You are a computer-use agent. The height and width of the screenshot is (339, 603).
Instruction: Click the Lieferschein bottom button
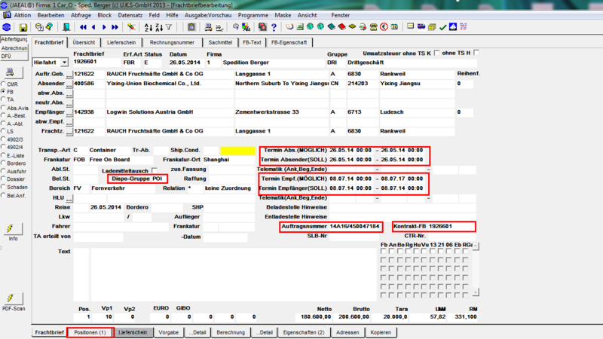133,332
